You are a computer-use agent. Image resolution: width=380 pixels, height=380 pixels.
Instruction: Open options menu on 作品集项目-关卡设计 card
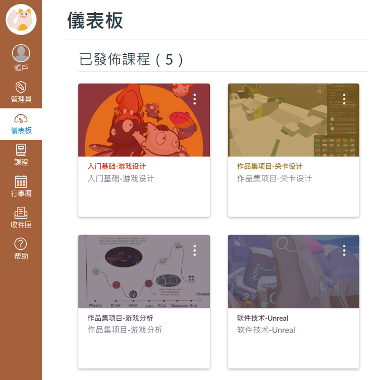344,99
